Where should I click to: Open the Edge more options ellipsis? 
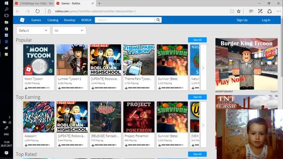(x=279, y=11)
